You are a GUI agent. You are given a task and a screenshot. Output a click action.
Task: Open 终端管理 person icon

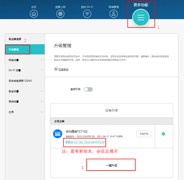114,14
